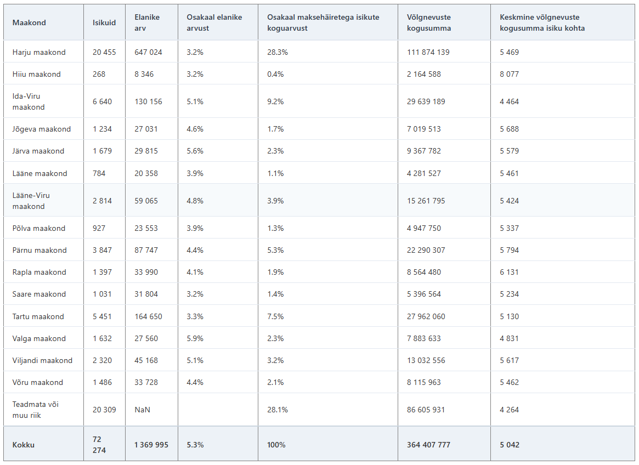Click Rapla maakond's 6 131 average cell
This screenshot has width=639, height=465.
coord(509,272)
